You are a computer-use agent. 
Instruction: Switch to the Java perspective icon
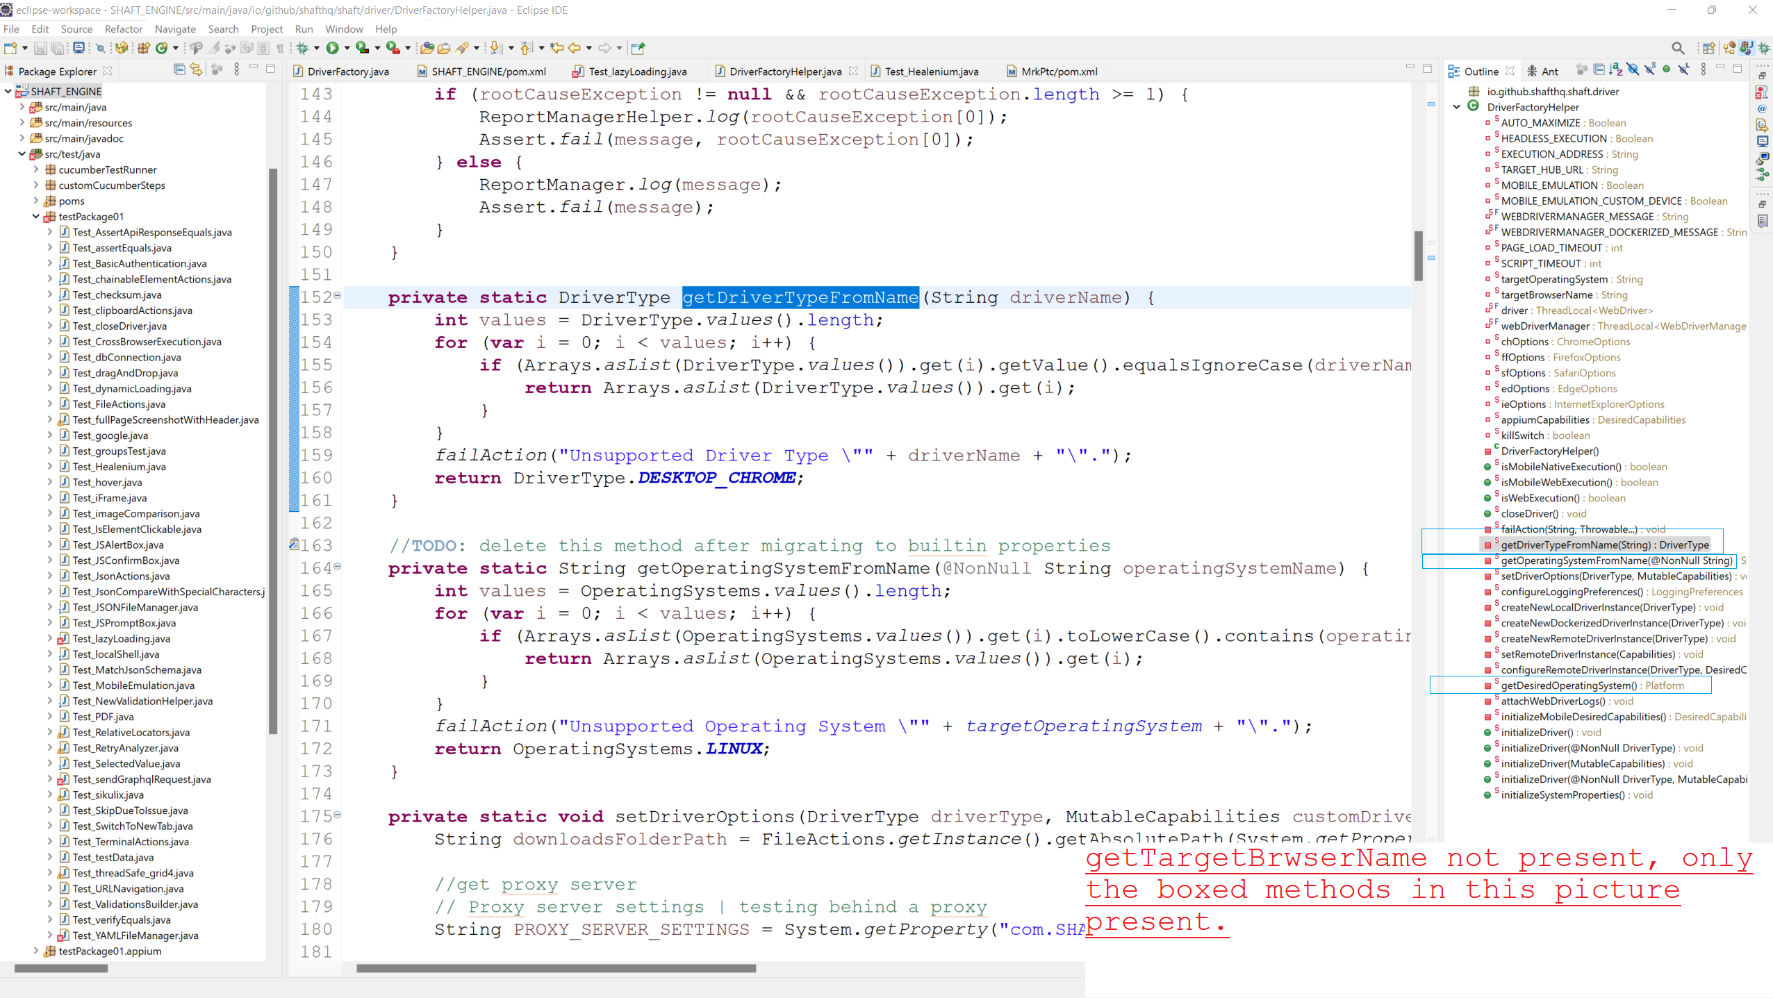coord(1747,49)
